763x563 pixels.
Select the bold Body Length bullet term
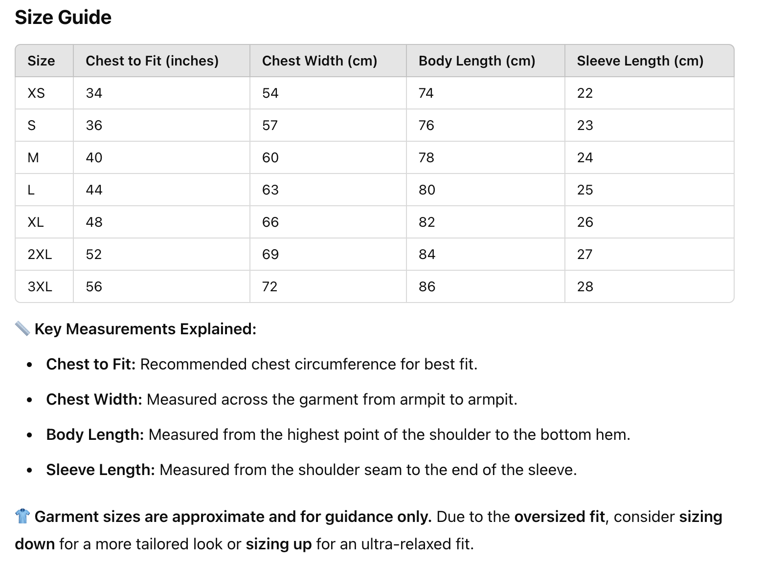[95, 435]
